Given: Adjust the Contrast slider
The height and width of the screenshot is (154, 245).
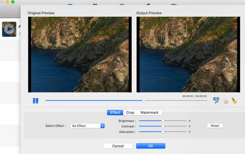Looking at the screenshot, I should (x=163, y=126).
